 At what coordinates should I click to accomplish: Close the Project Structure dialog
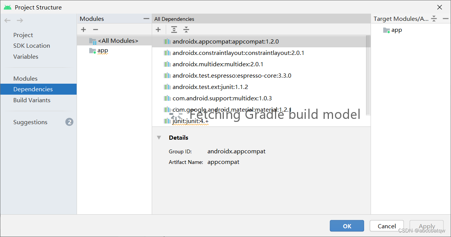coord(440,7)
